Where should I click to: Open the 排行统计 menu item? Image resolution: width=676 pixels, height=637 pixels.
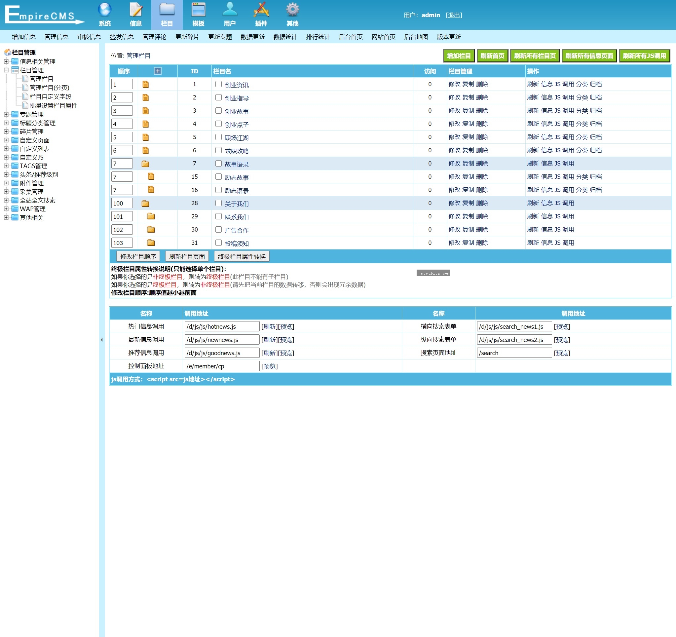click(x=318, y=37)
